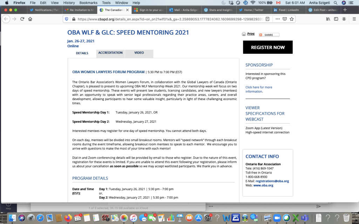Reload the current page
Screen dimensions: 359x224
(22, 19)
